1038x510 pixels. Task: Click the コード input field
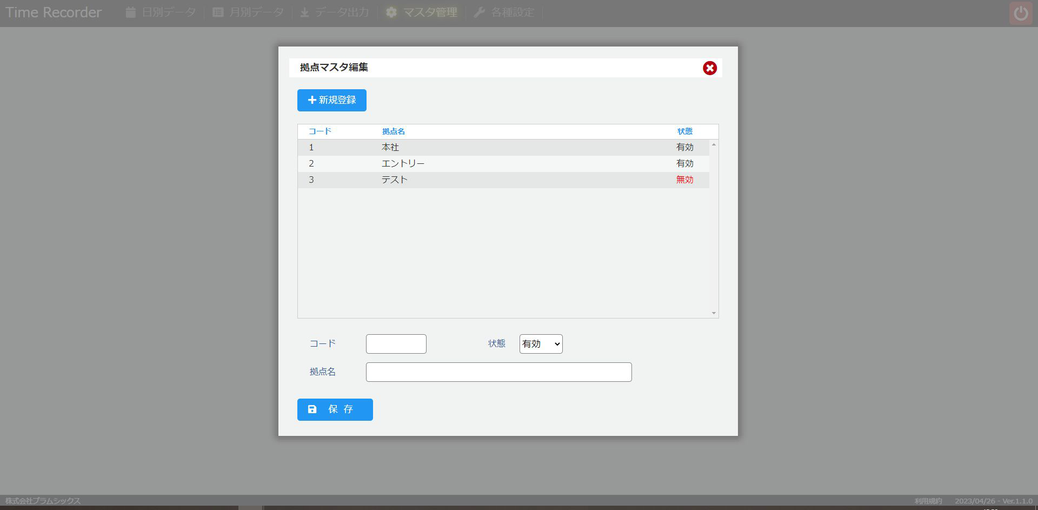(x=396, y=344)
